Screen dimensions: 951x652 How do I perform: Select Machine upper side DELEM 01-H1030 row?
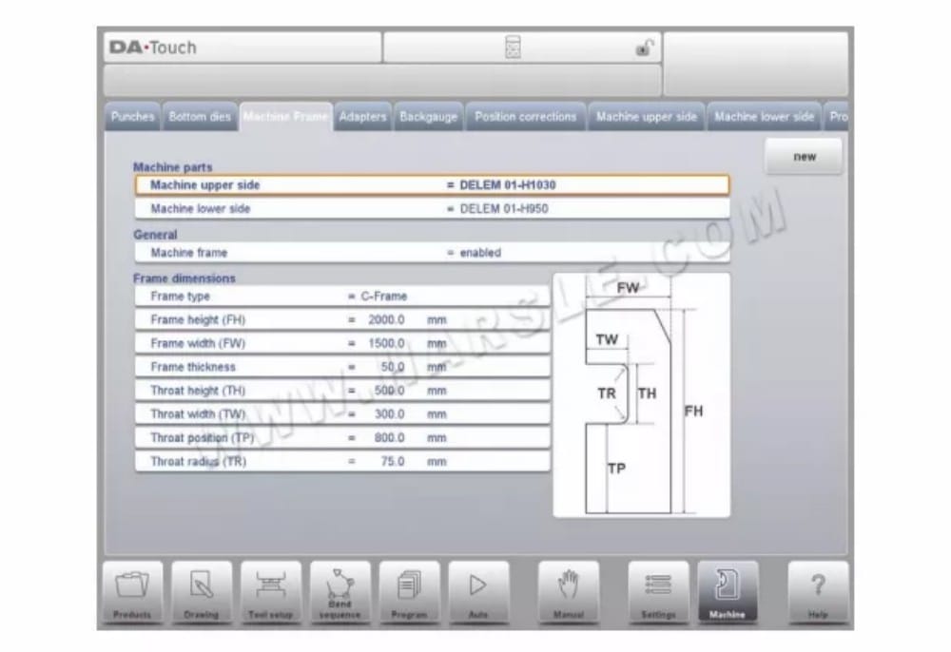point(432,185)
